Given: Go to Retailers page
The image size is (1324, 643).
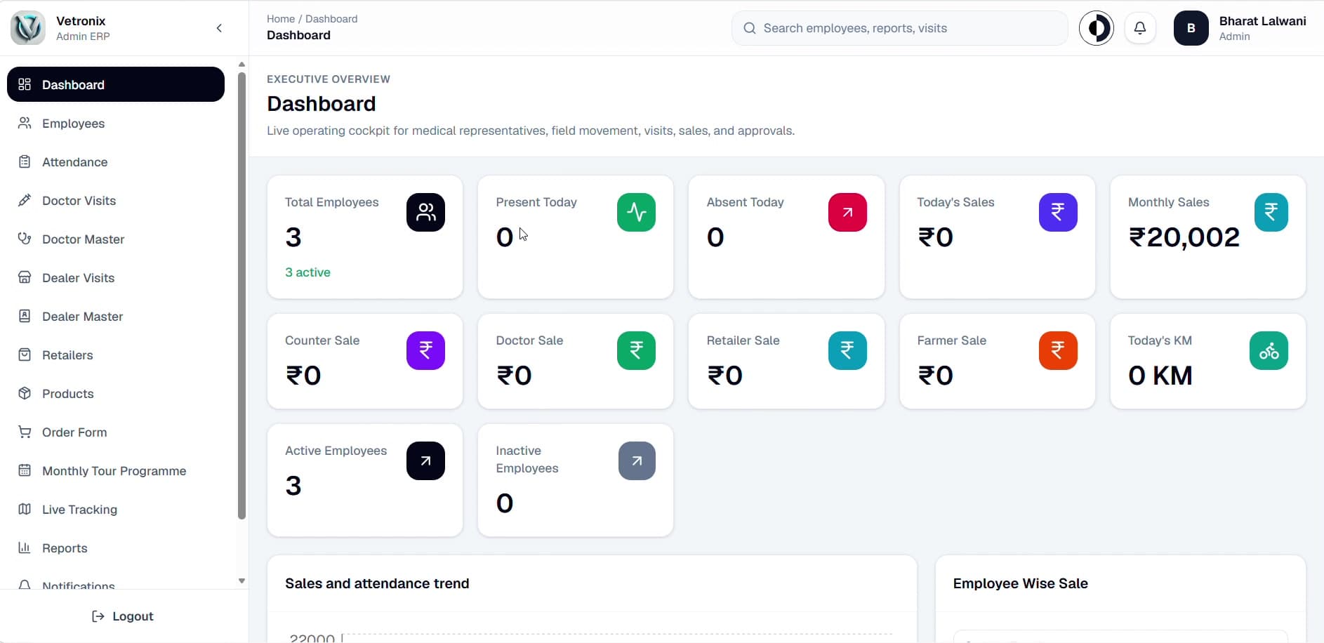Looking at the screenshot, I should click(x=116, y=354).
